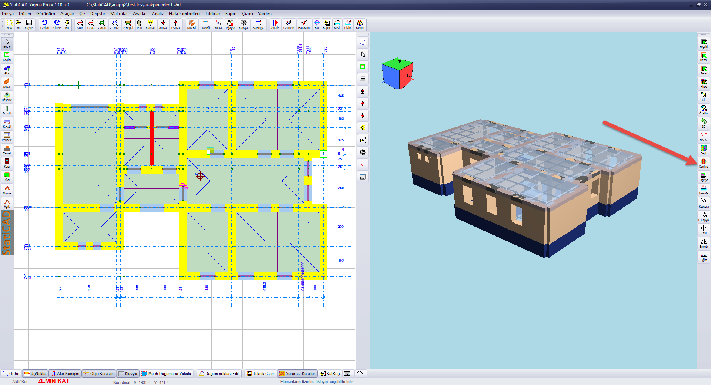
Task: Select the Duvar wall tool
Action: [7, 84]
